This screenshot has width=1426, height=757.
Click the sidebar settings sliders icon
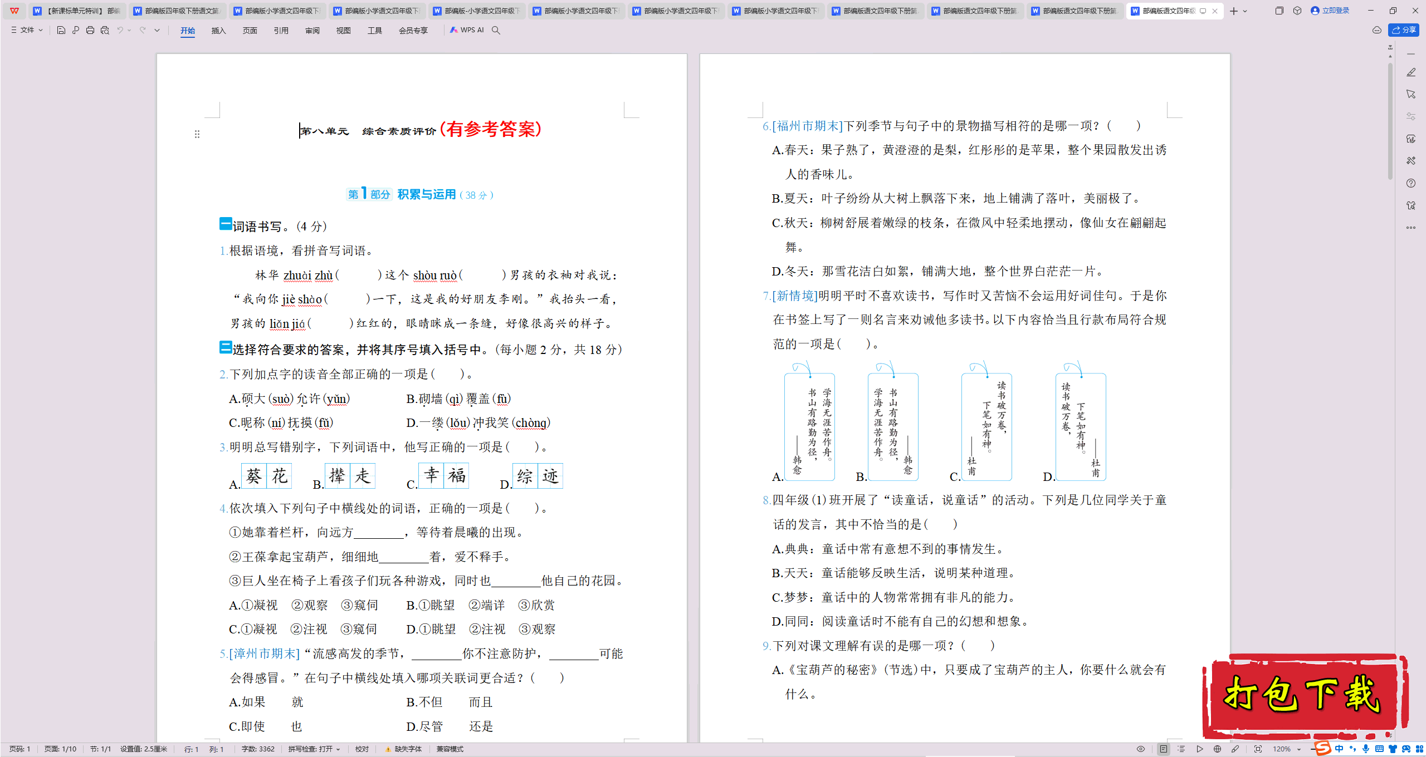tap(1411, 116)
